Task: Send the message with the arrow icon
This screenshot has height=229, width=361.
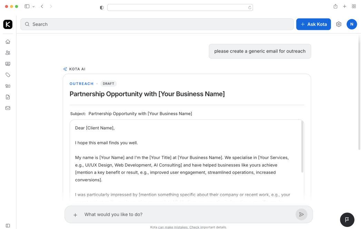Action: pos(301,215)
